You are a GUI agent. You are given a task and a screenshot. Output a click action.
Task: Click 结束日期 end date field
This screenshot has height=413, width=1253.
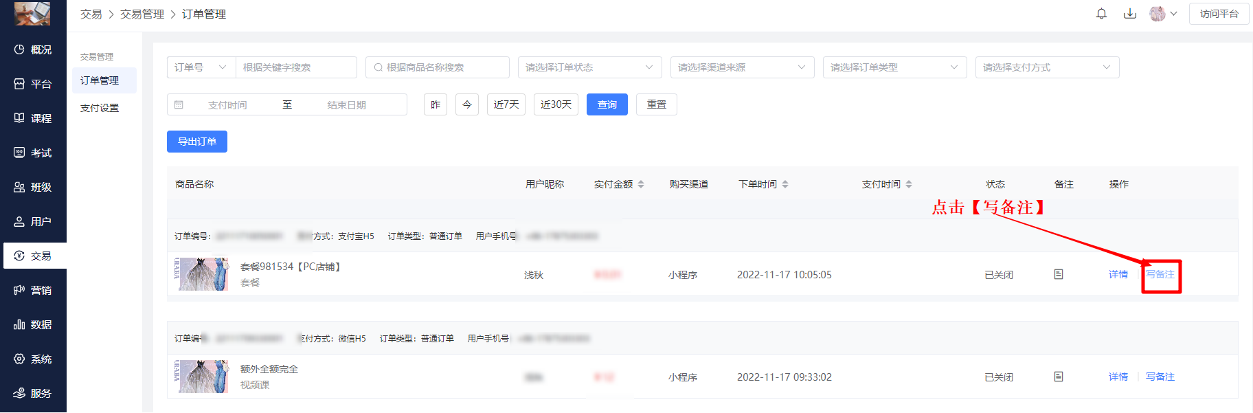point(347,105)
